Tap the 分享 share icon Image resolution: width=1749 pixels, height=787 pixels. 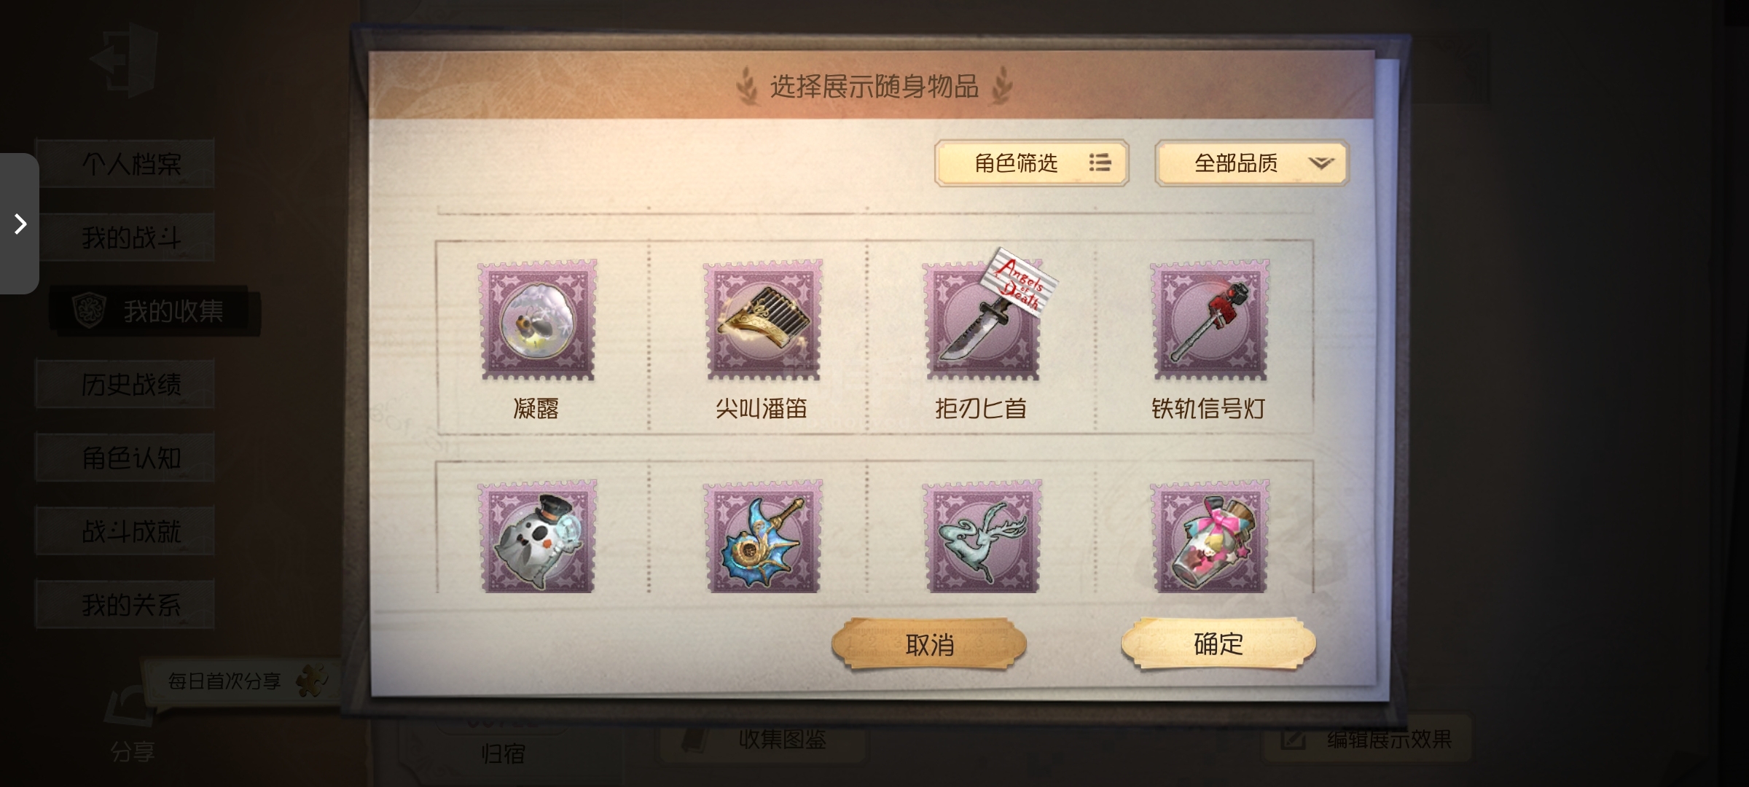pos(131,725)
